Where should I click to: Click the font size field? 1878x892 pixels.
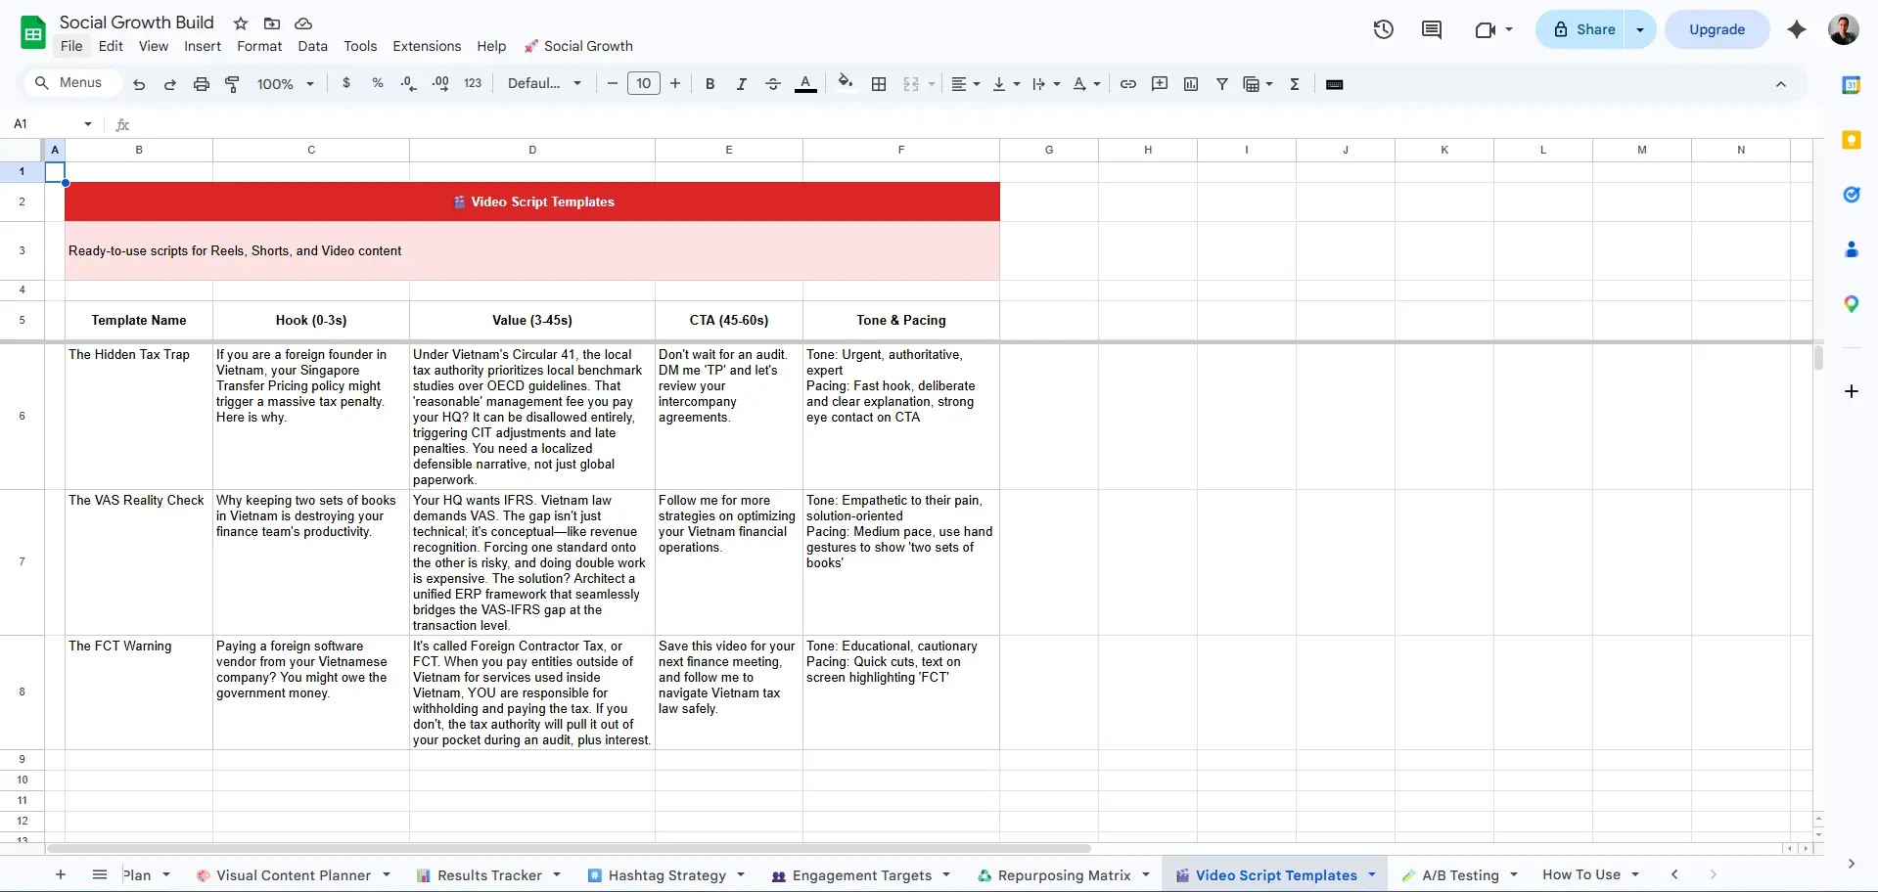644,83
